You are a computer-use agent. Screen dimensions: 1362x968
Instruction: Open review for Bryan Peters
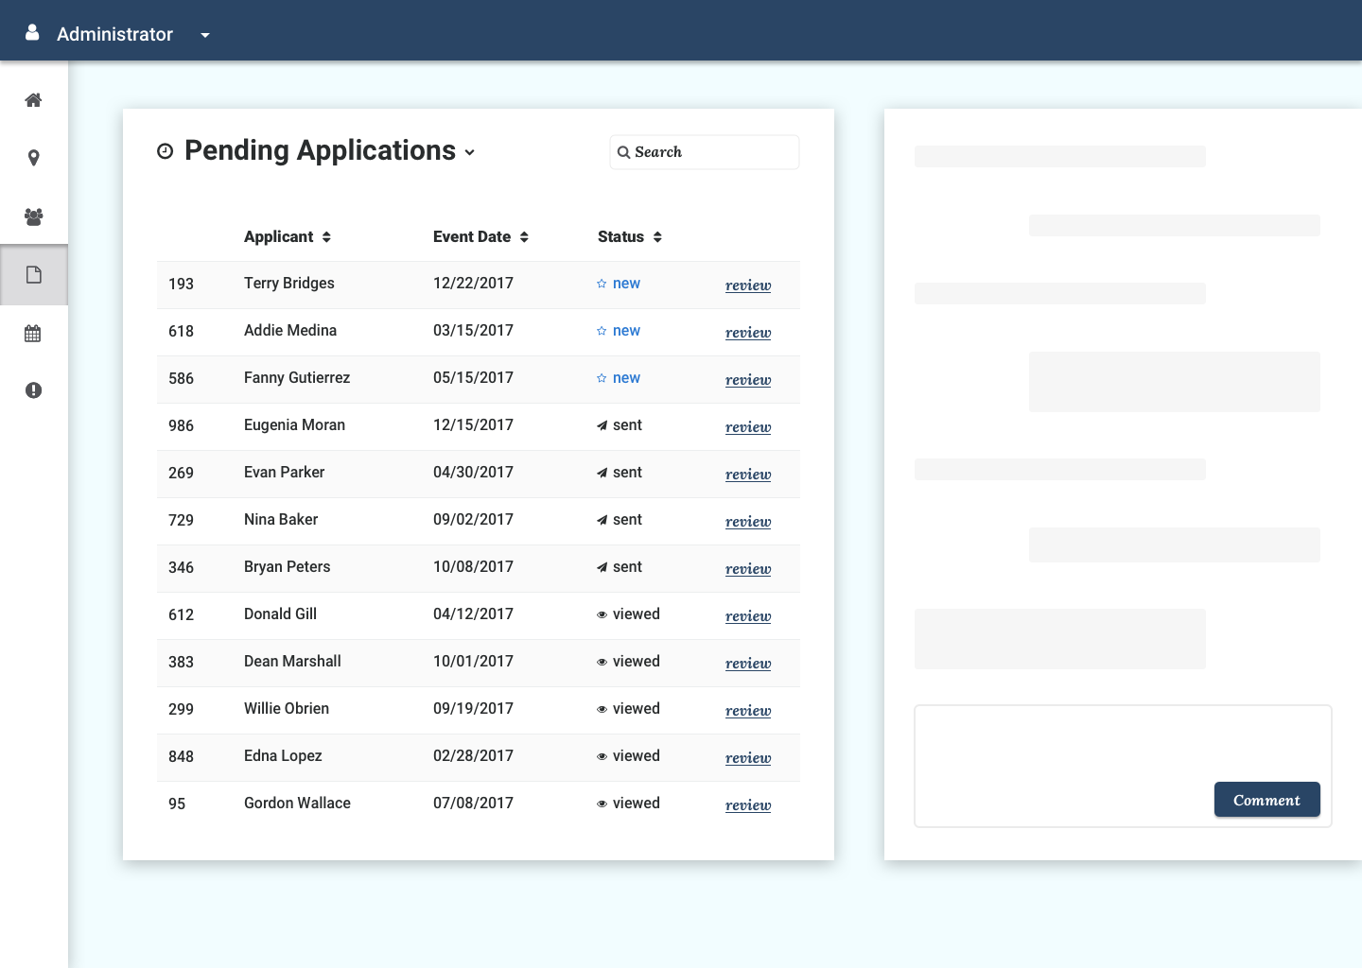(x=748, y=569)
